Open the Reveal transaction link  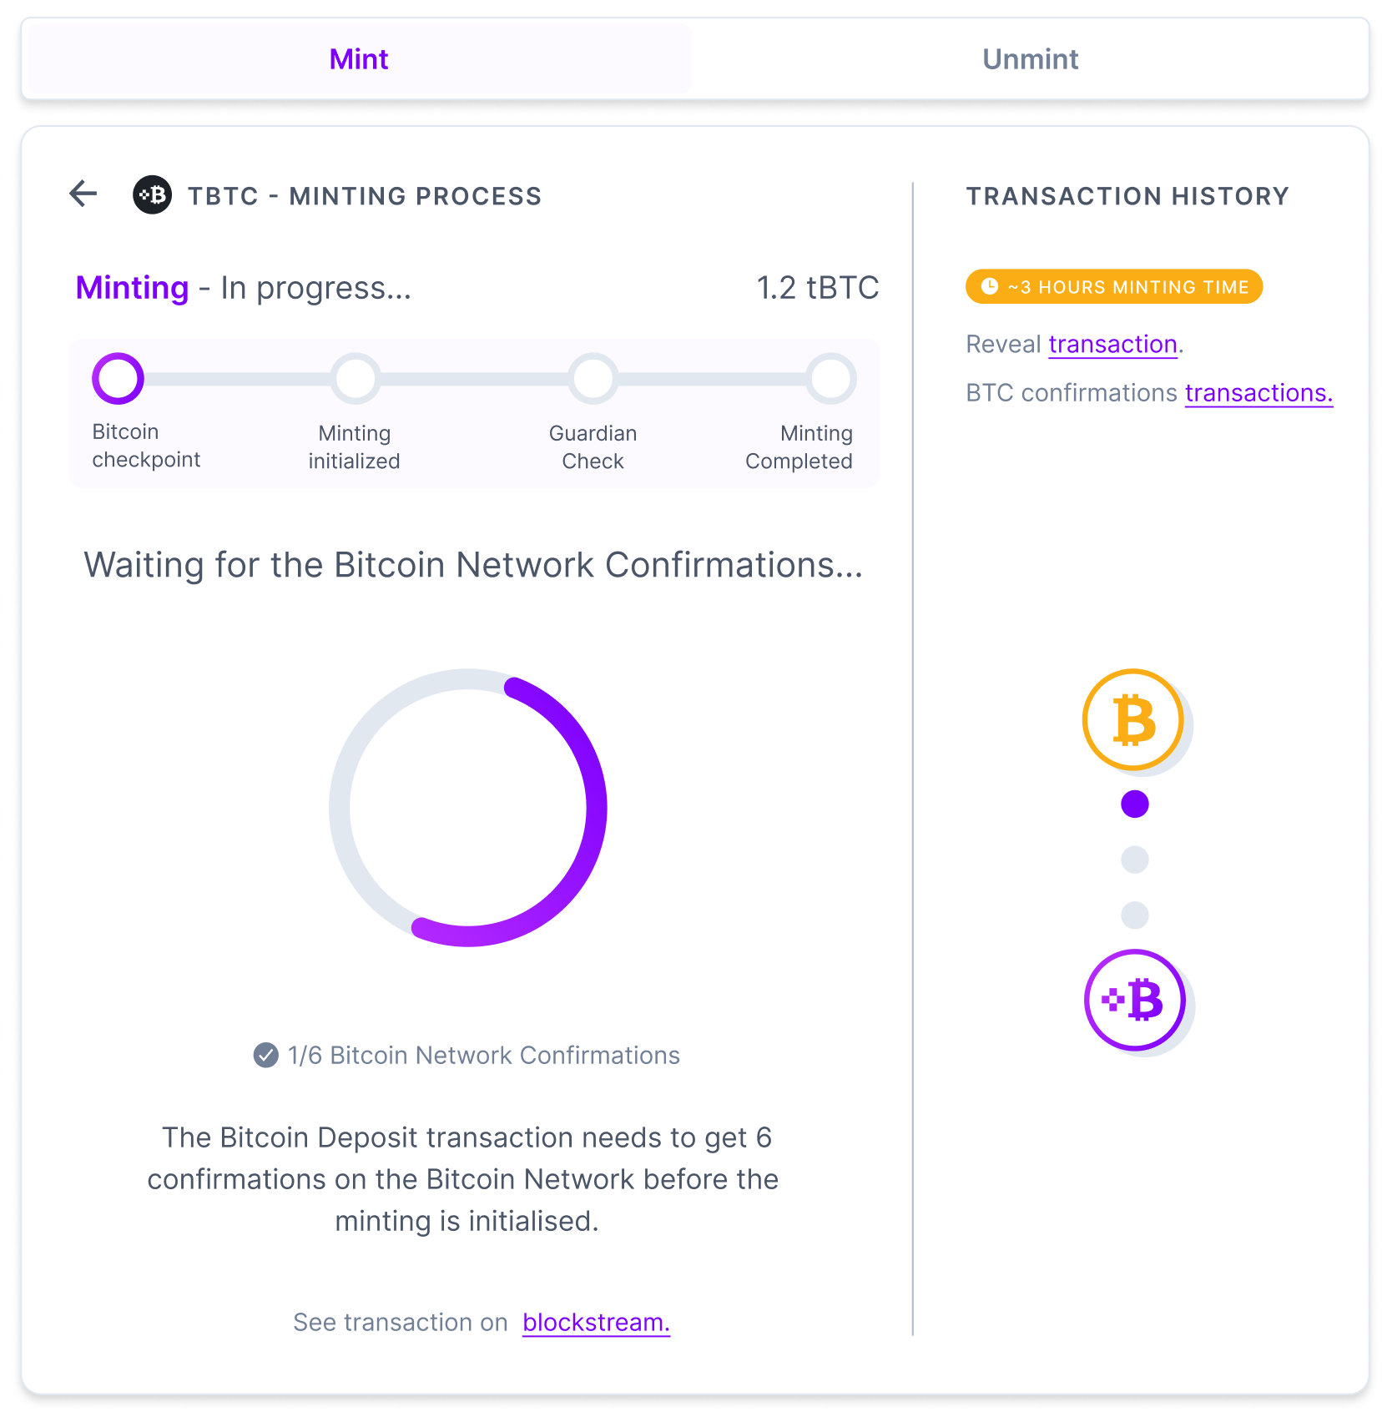(1112, 344)
